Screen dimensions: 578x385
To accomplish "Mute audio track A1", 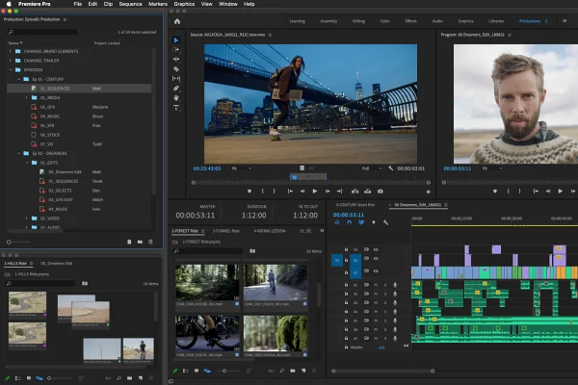I will click(x=376, y=285).
